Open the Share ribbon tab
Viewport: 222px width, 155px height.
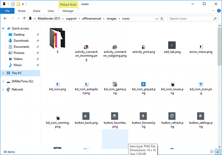(36, 11)
